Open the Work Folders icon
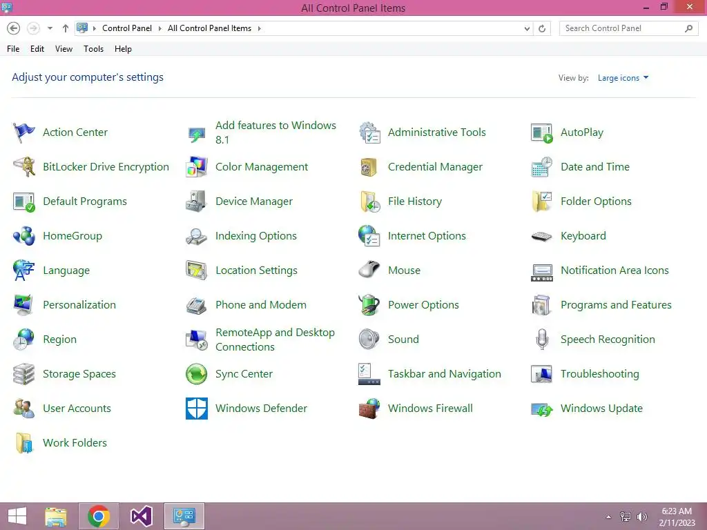Image resolution: width=707 pixels, height=530 pixels. 24,443
